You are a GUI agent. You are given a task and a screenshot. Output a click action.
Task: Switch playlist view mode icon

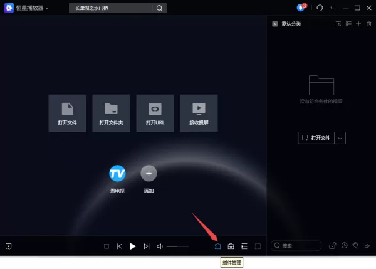(348, 24)
